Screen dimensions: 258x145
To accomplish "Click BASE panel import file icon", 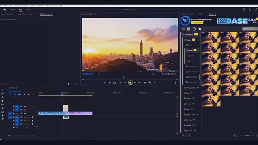I will click(x=194, y=29).
